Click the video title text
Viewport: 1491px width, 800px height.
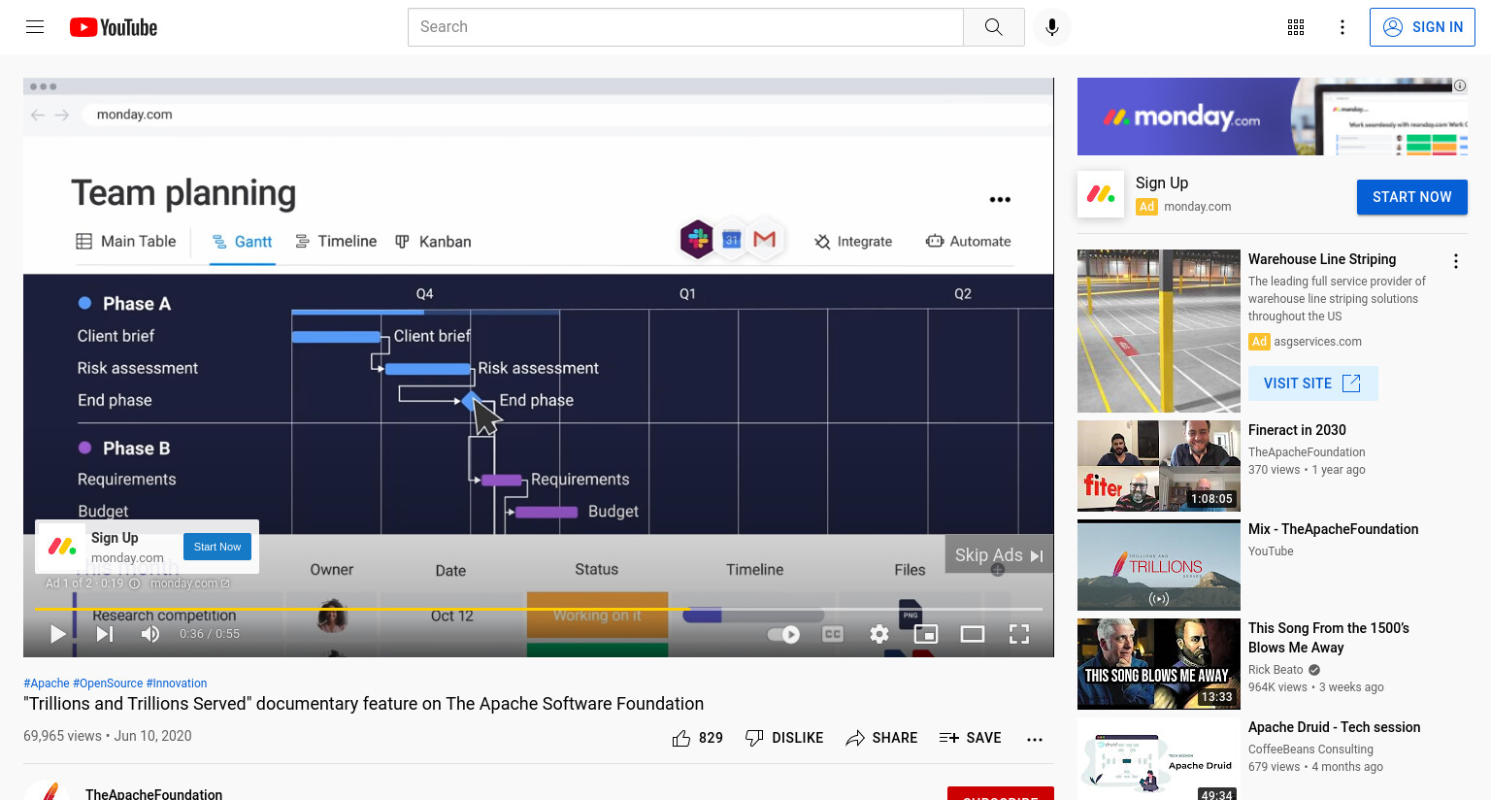(x=364, y=704)
